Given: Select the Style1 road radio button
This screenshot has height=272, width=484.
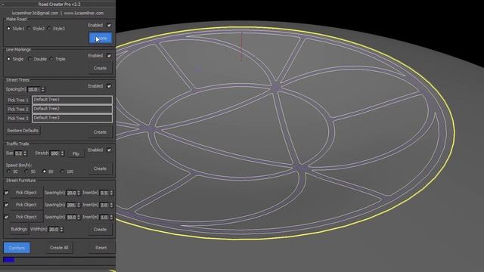Looking at the screenshot, I should click(x=8, y=29).
